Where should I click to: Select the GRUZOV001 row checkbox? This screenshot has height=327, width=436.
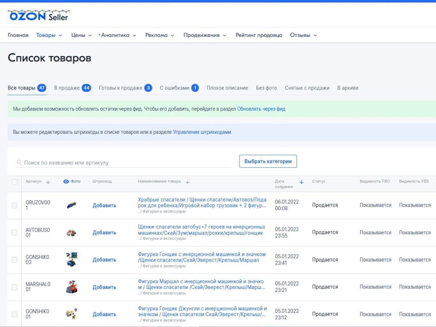point(15,205)
